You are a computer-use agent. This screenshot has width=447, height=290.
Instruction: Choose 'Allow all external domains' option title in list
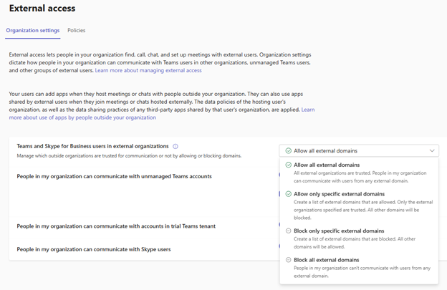(x=327, y=165)
